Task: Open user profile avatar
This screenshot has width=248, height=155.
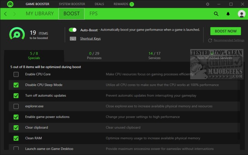Action: (x=241, y=14)
